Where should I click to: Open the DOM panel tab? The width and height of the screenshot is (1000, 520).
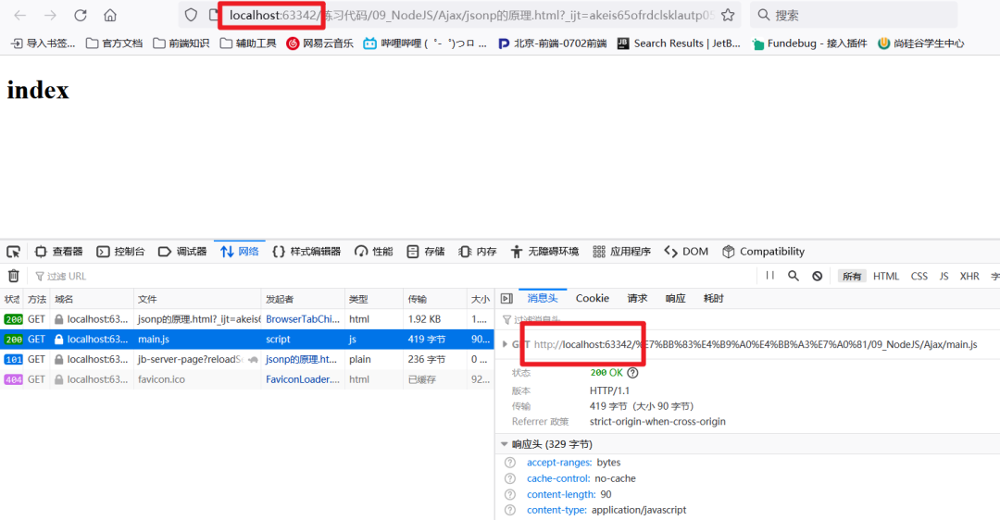[686, 252]
